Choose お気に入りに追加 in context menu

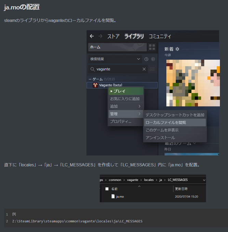click(x=126, y=99)
